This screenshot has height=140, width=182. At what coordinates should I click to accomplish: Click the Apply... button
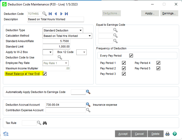coord(150,13)
